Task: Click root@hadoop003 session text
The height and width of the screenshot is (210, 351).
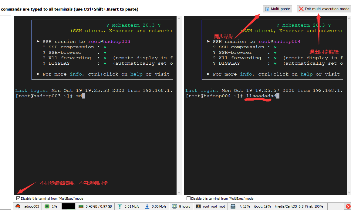Action: [x=109, y=42]
